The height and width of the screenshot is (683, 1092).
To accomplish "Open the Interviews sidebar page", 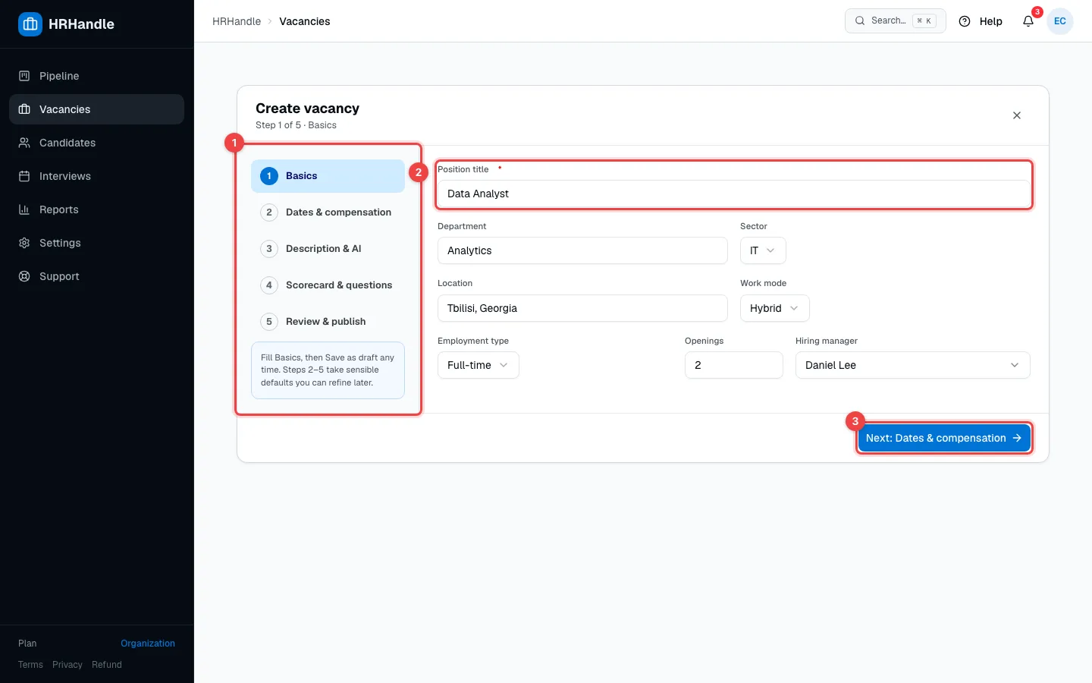I will click(x=96, y=176).
